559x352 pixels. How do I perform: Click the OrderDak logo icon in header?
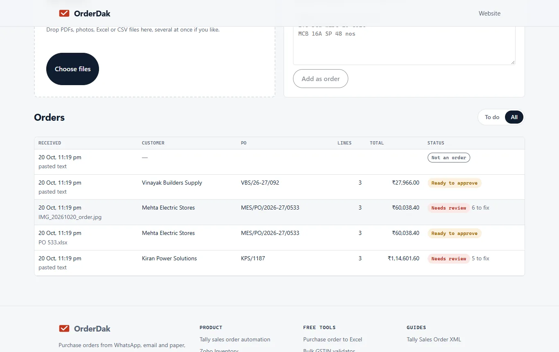(x=64, y=14)
